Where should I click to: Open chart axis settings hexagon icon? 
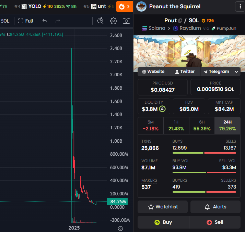[120, 229]
